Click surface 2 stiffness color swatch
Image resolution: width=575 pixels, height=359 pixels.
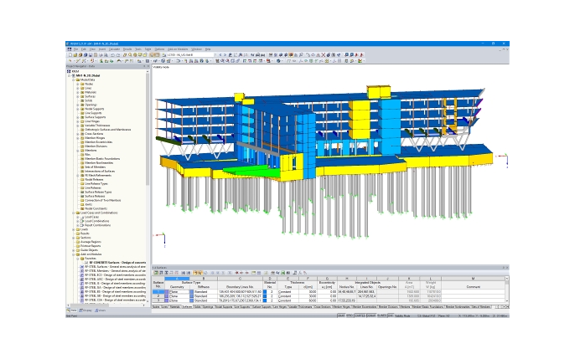click(191, 296)
